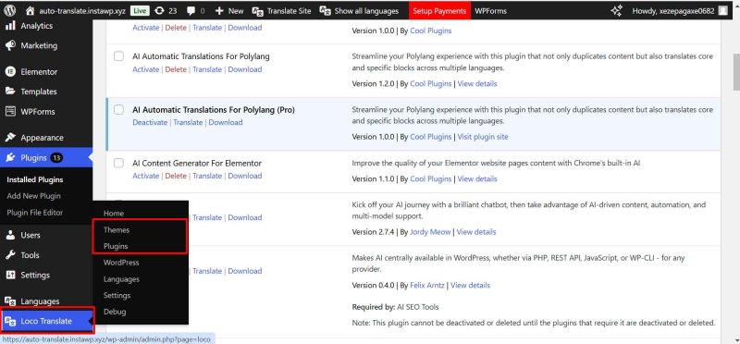The height and width of the screenshot is (344, 740).
Task: Click the Plugins update count badge 13
Action: 56,157
